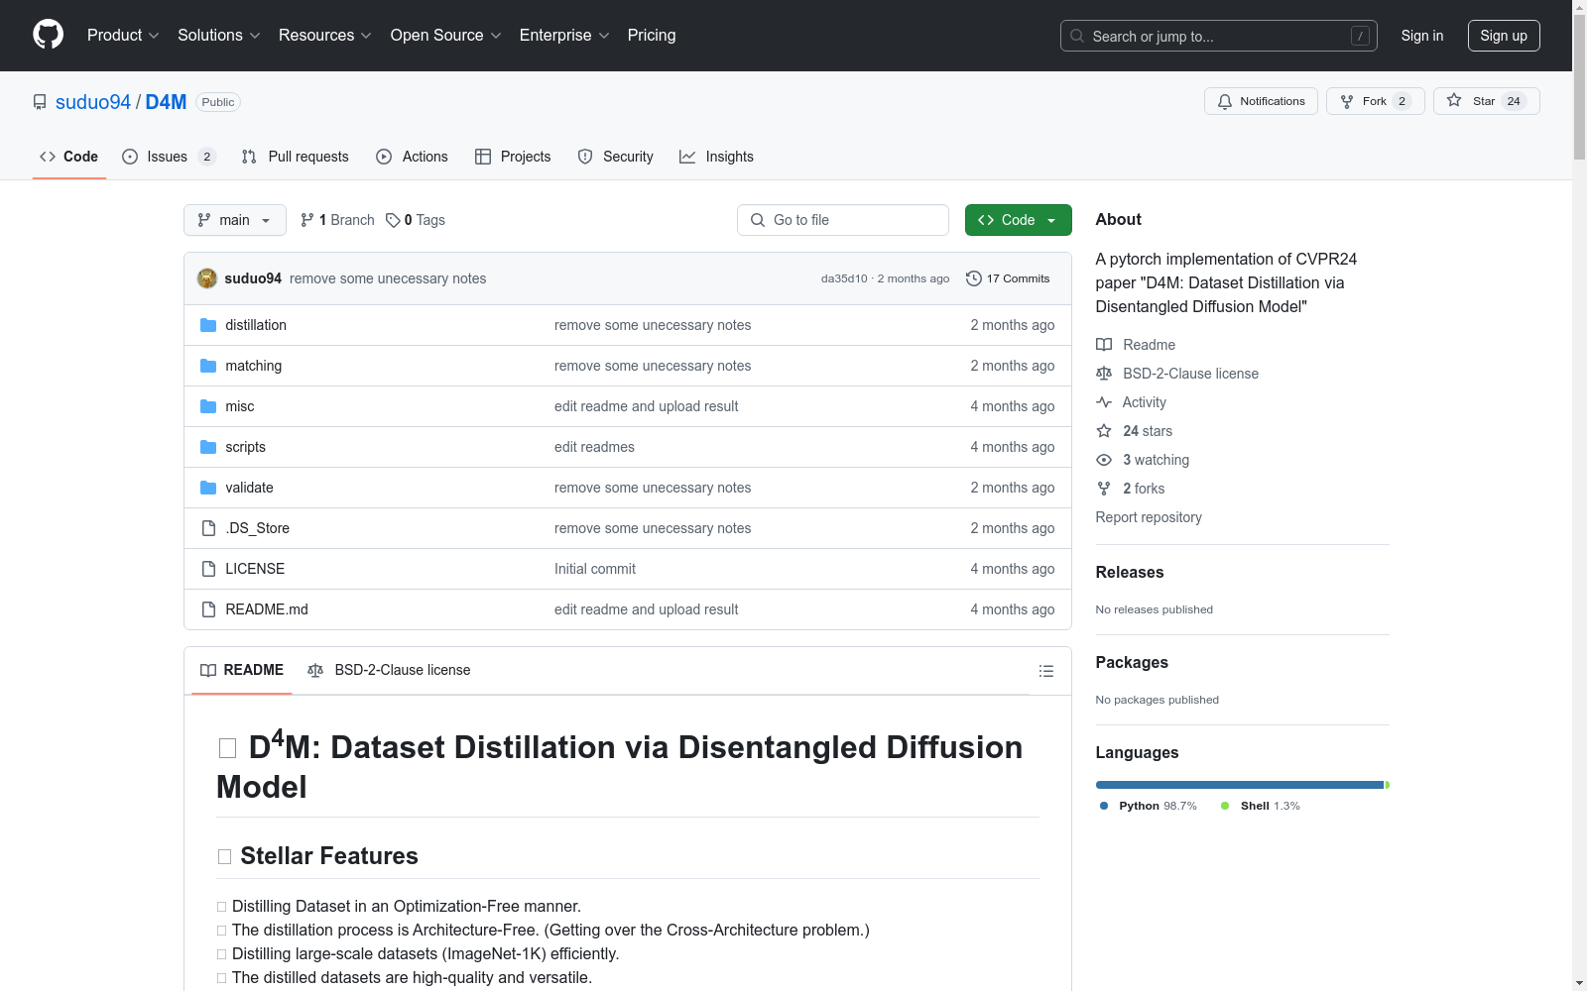Click the fork icon beside 2 forks
The width and height of the screenshot is (1587, 991).
(x=1104, y=489)
